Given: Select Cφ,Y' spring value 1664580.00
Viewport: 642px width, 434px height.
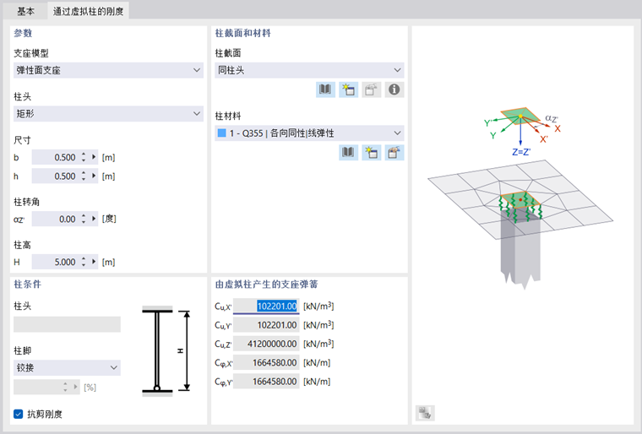Looking at the screenshot, I should [266, 381].
